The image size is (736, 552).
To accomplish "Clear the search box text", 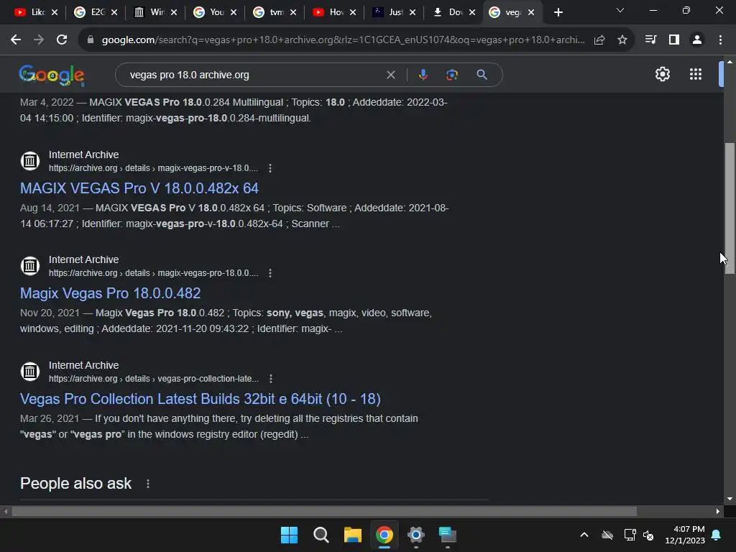I will 390,75.
